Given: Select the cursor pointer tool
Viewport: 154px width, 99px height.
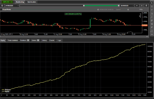Looking at the screenshot, I should tap(152, 3).
